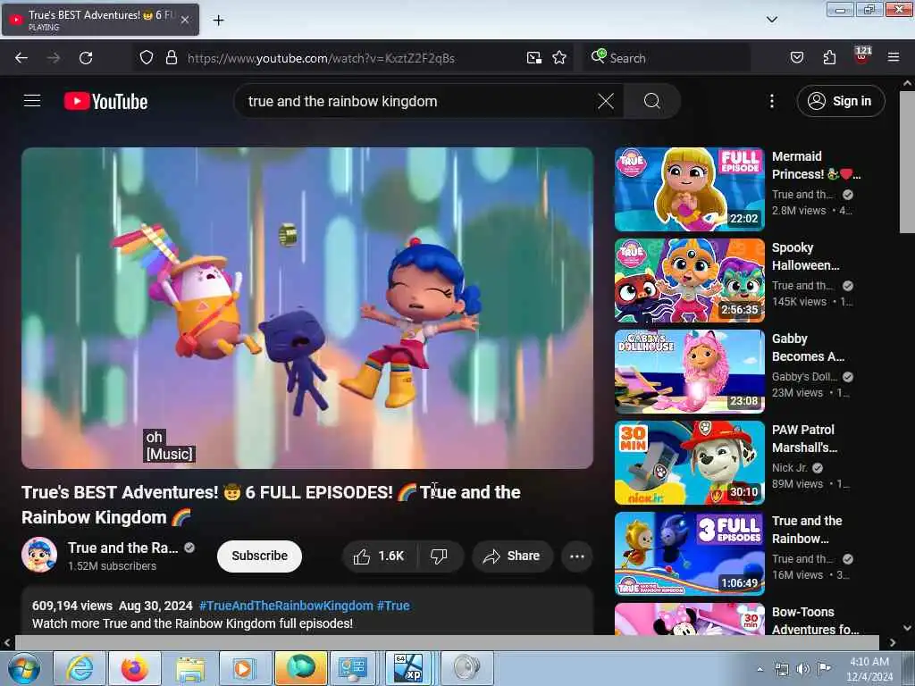The image size is (915, 686).
Task: Save page to Pocket icon
Action: [796, 58]
